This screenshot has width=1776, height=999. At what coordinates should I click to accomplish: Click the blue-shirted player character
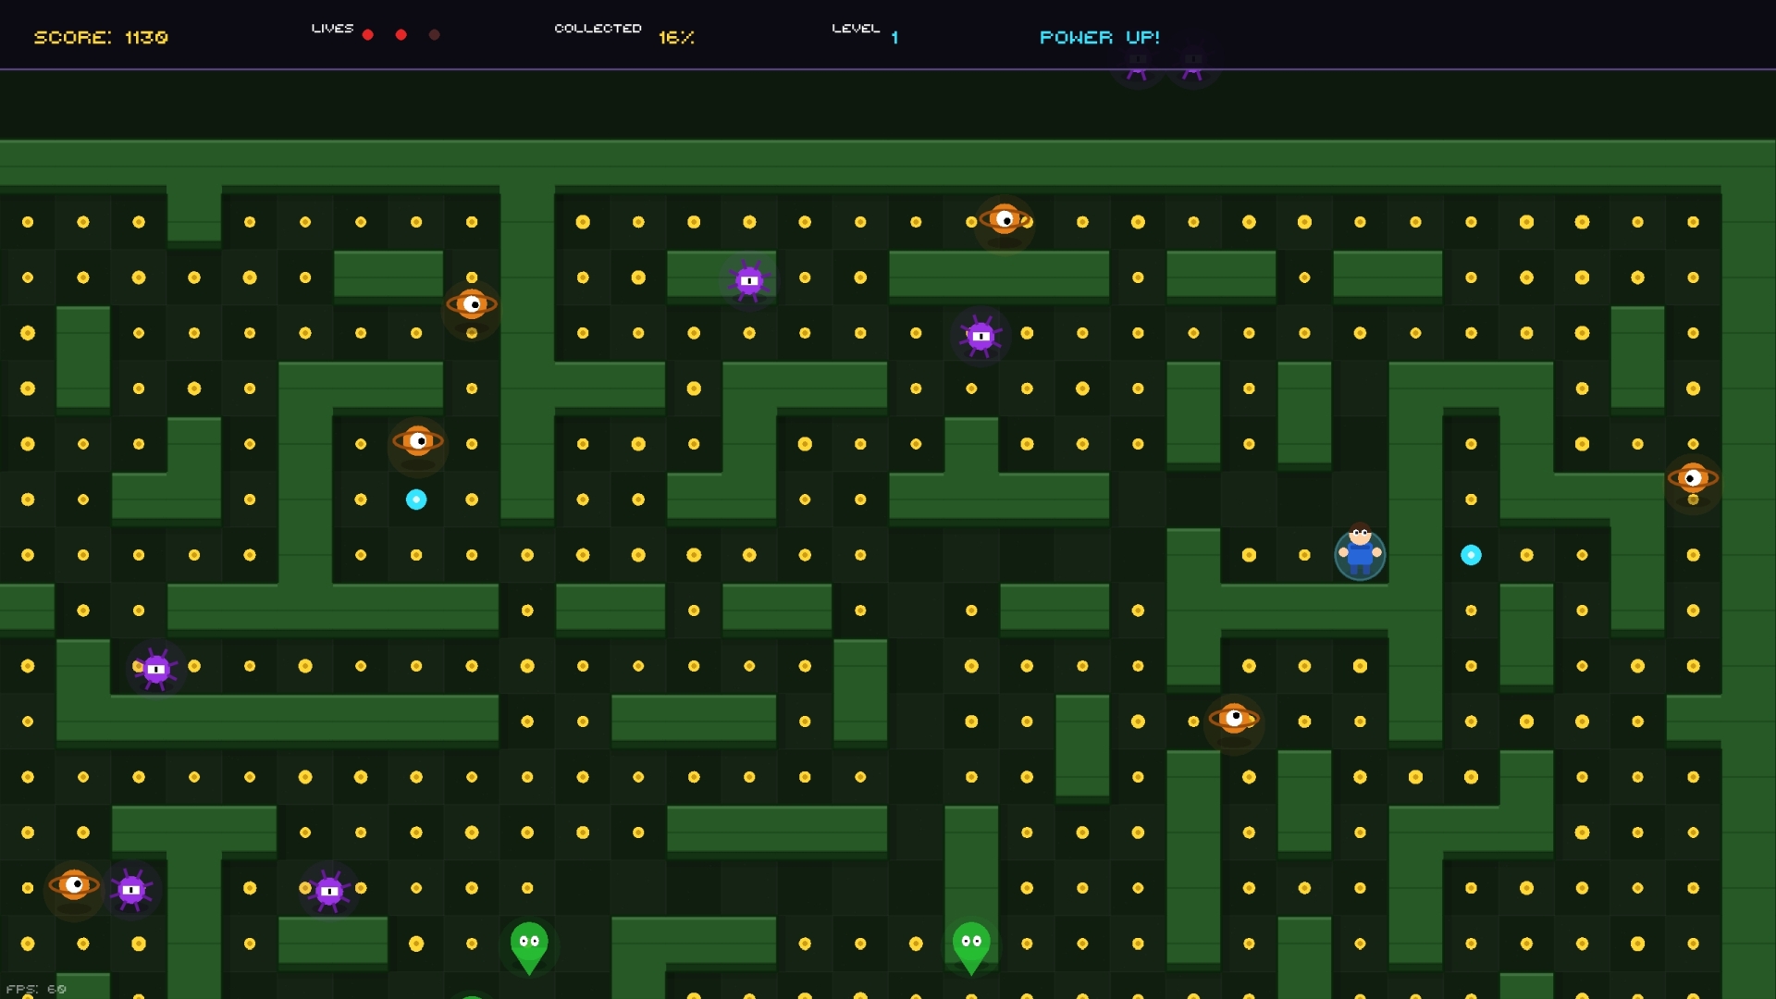pyautogui.click(x=1360, y=552)
